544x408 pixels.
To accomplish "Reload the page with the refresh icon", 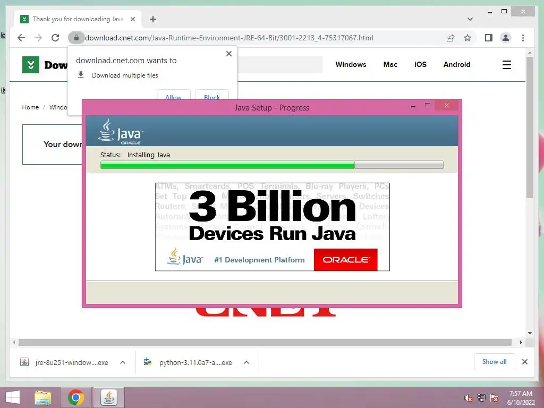I will 55,38.
